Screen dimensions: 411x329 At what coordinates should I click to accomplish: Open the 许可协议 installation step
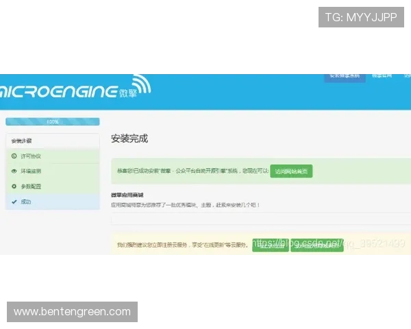53,156
